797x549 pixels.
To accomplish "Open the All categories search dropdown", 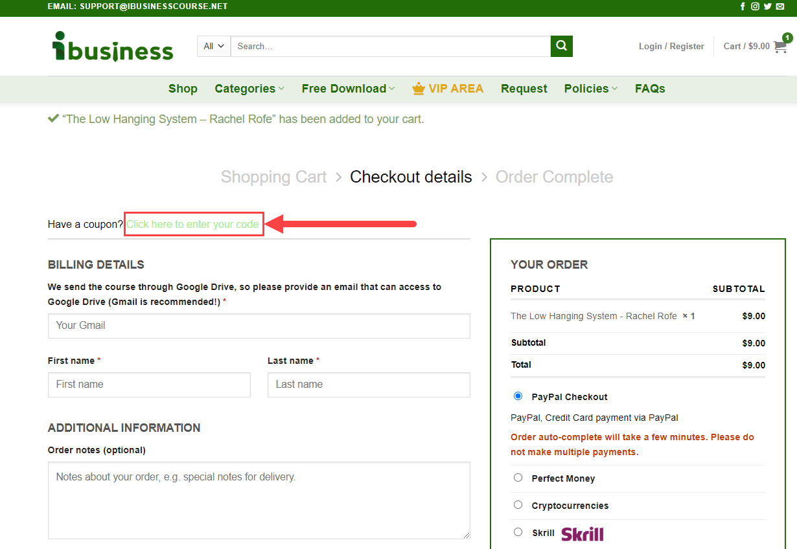I will tap(214, 46).
